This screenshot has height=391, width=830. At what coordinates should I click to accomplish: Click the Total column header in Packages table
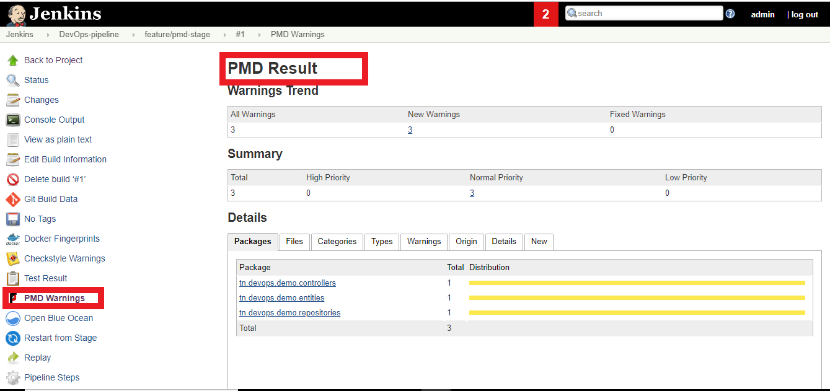point(456,268)
